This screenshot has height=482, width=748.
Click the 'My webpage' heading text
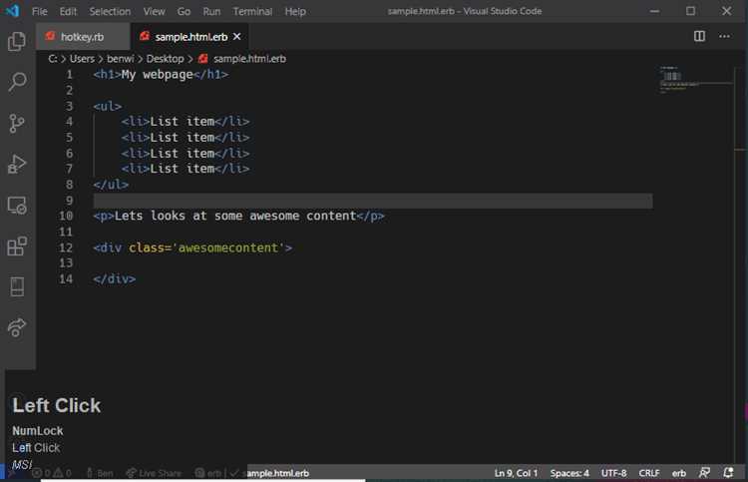[x=157, y=75]
